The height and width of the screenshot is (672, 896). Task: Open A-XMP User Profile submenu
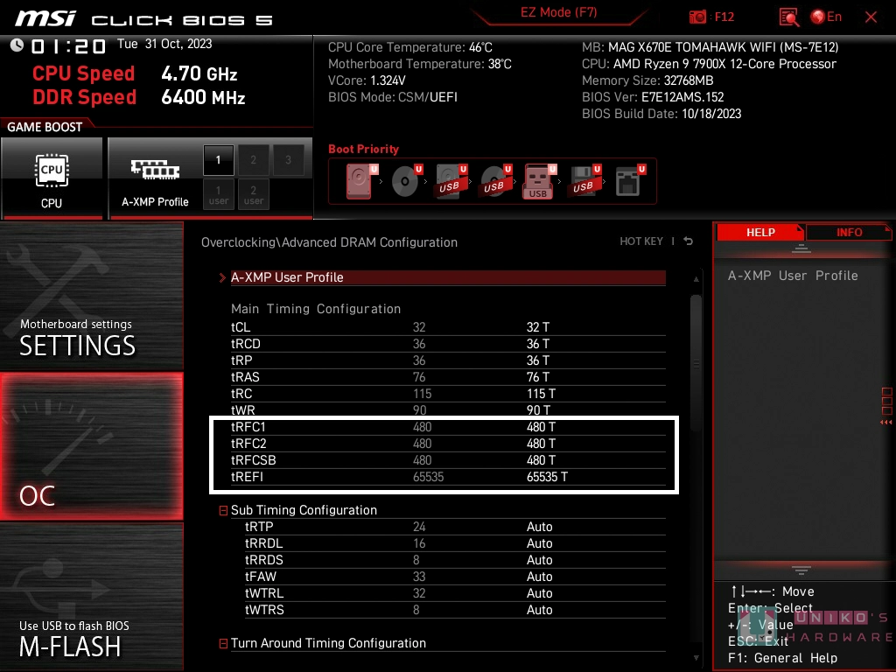[448, 277]
